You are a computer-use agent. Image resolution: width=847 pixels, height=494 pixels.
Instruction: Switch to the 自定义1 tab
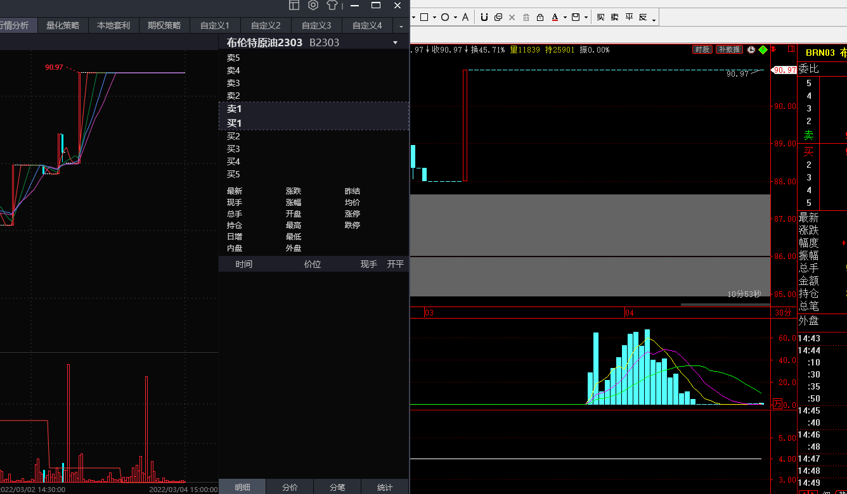[215, 25]
